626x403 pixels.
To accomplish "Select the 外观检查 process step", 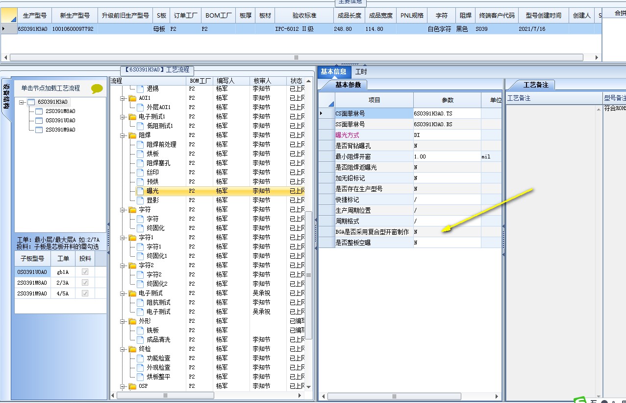I will pos(158,367).
